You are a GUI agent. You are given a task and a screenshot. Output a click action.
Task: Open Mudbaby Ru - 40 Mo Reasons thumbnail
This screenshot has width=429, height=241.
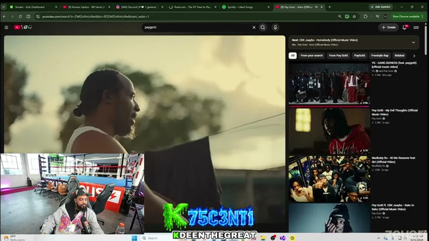pyautogui.click(x=329, y=179)
